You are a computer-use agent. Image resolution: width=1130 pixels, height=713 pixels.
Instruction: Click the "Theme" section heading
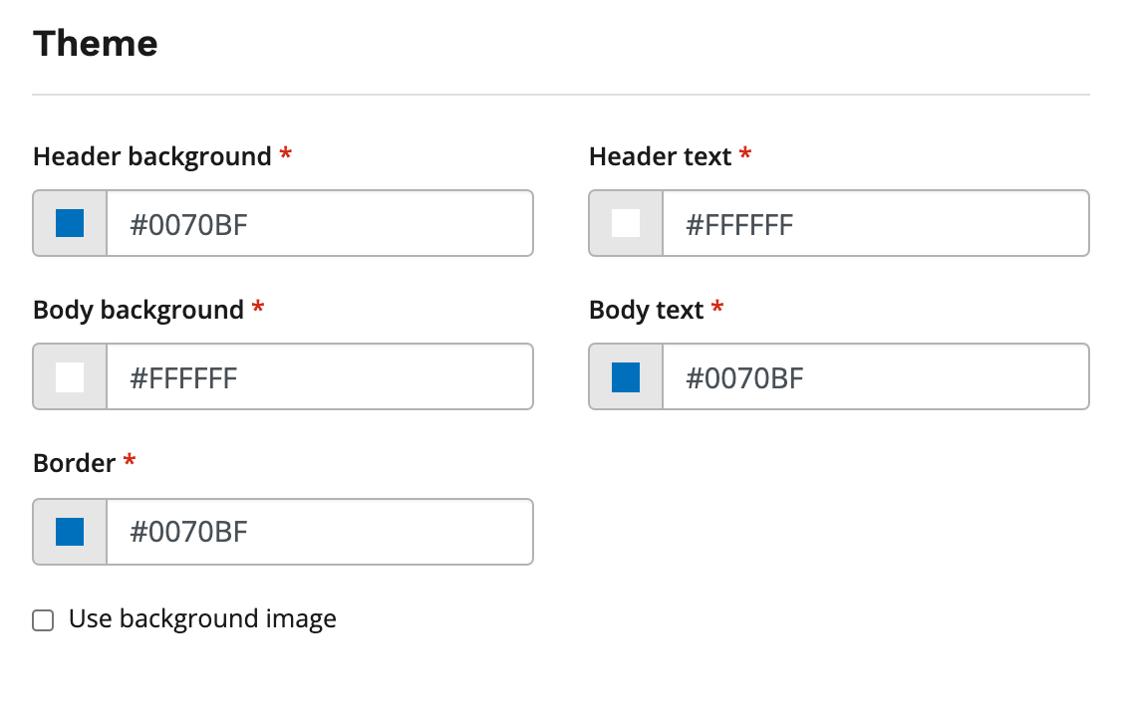pos(96,44)
